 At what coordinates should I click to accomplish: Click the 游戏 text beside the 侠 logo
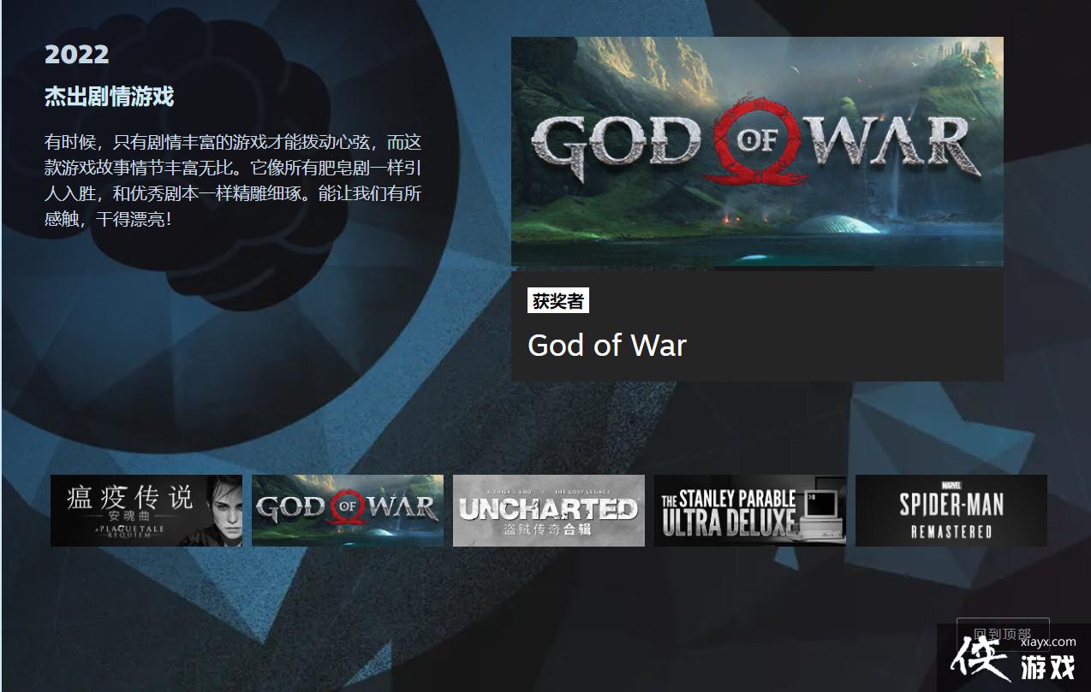(1049, 665)
